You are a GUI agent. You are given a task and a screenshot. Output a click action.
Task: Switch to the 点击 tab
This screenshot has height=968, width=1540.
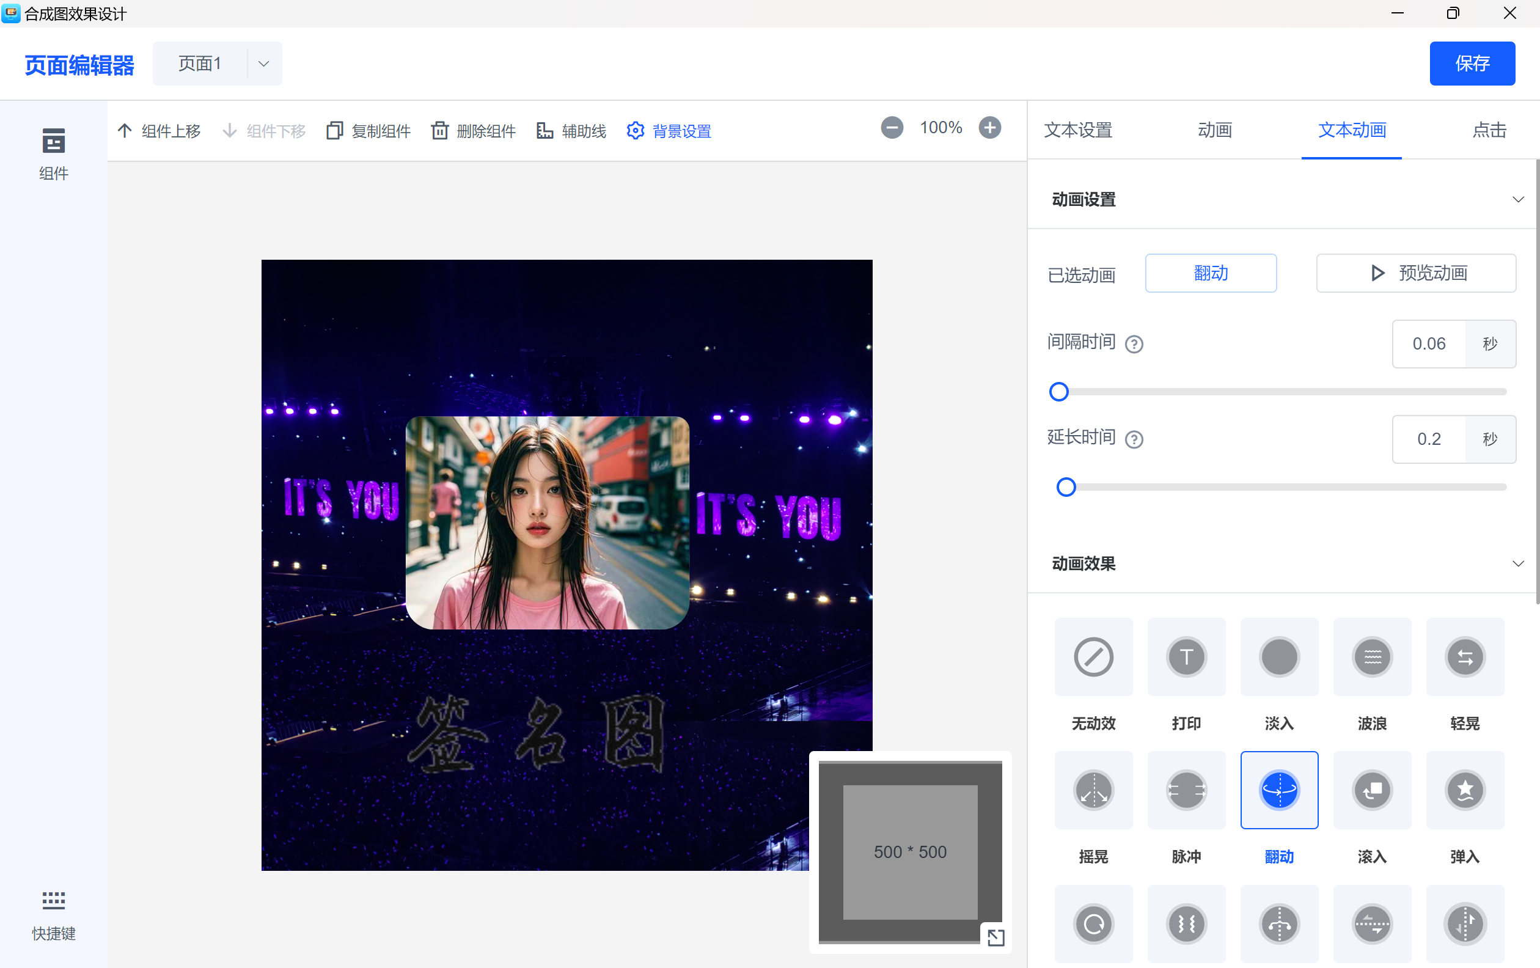click(1489, 130)
